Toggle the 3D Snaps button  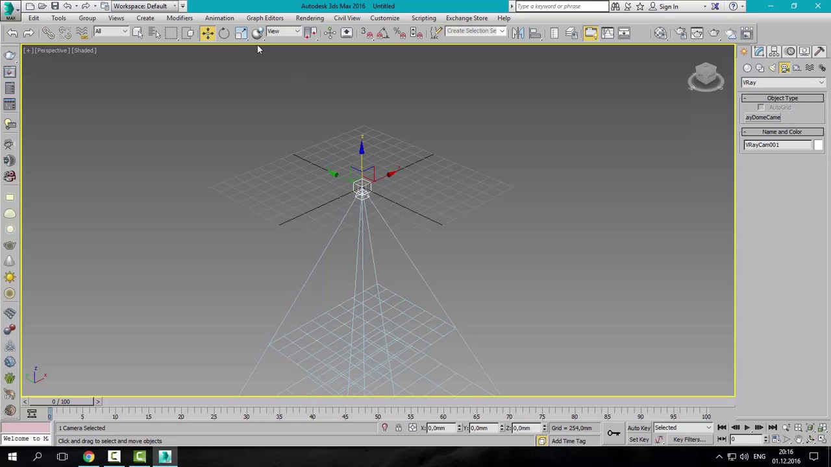pos(366,33)
